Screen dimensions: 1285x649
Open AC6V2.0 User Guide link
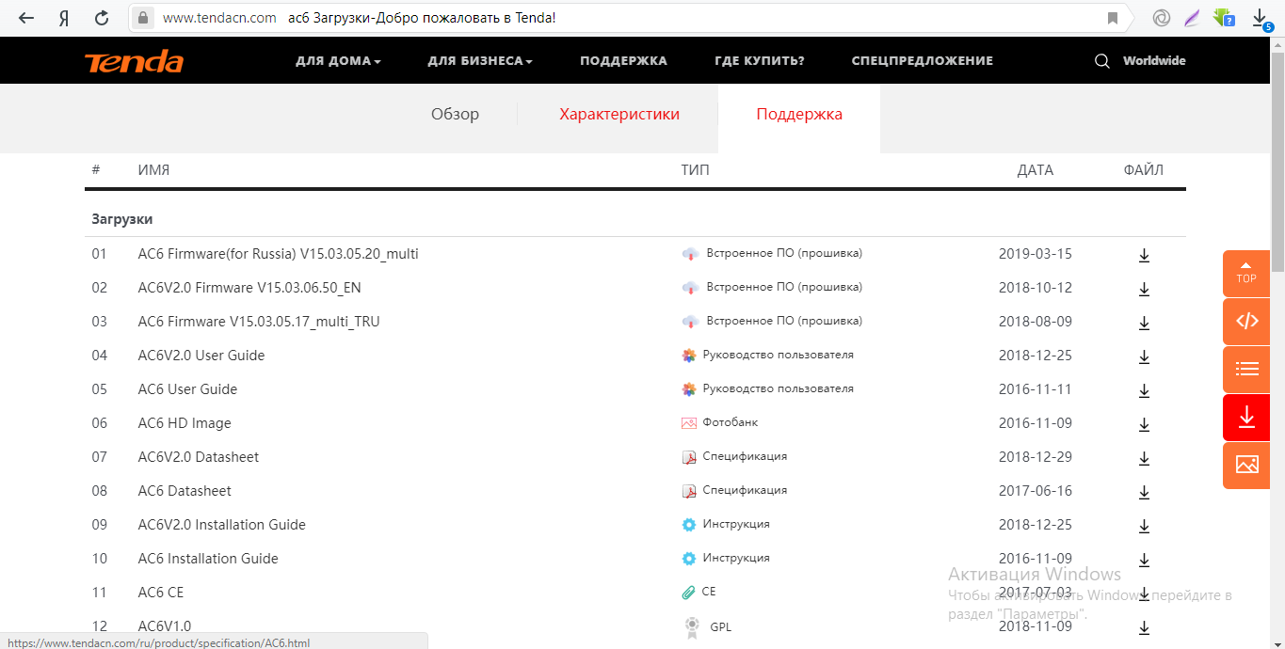(x=201, y=356)
